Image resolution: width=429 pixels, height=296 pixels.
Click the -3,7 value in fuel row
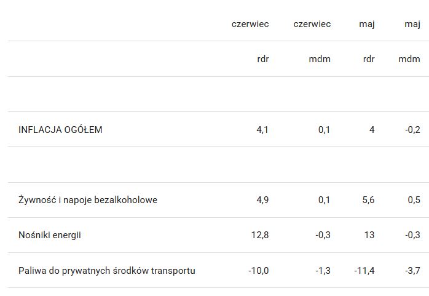point(412,271)
